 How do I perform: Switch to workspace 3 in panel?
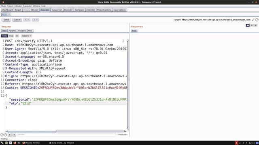243,143
